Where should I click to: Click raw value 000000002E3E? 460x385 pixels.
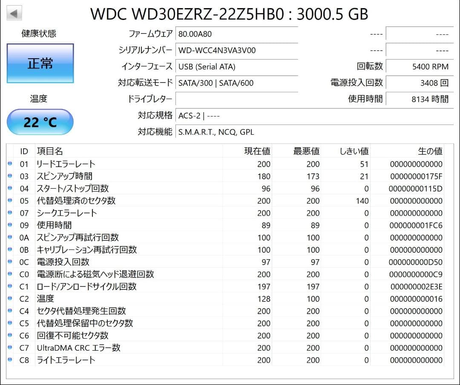click(417, 287)
